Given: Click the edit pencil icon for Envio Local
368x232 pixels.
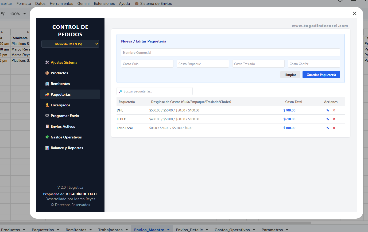Looking at the screenshot, I should 328,128.
